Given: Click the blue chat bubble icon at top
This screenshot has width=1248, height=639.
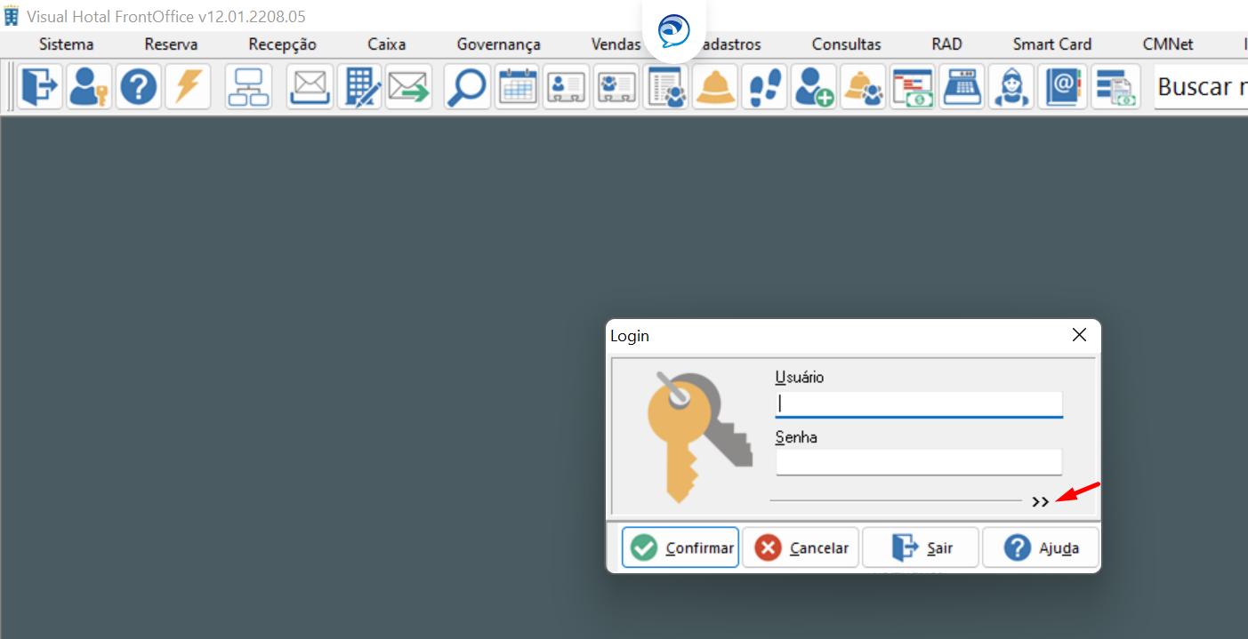Looking at the screenshot, I should (x=673, y=30).
